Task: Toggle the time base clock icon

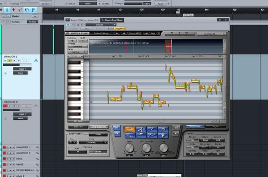Action: coord(27,10)
